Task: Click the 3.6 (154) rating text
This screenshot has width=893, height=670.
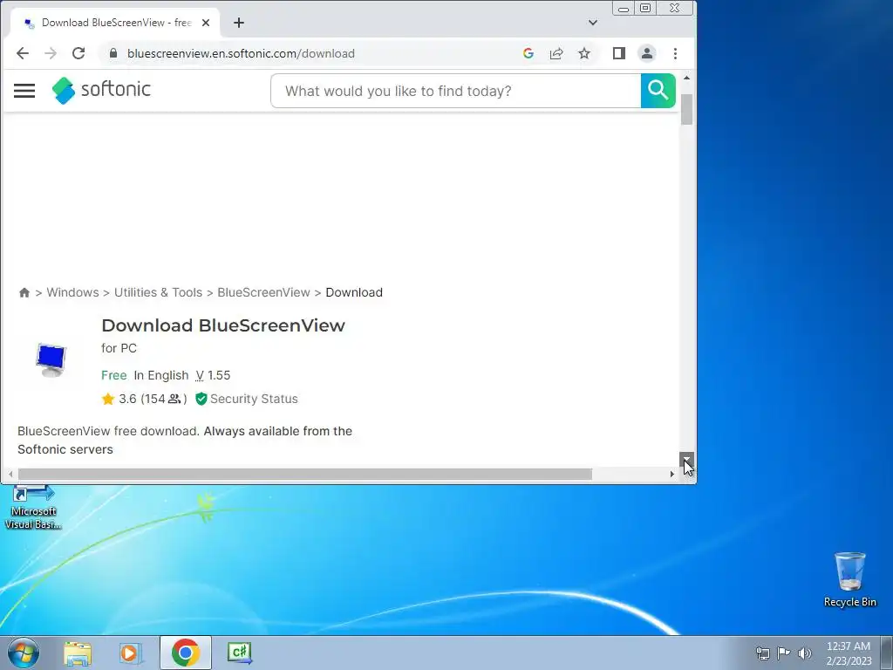Action: point(153,399)
